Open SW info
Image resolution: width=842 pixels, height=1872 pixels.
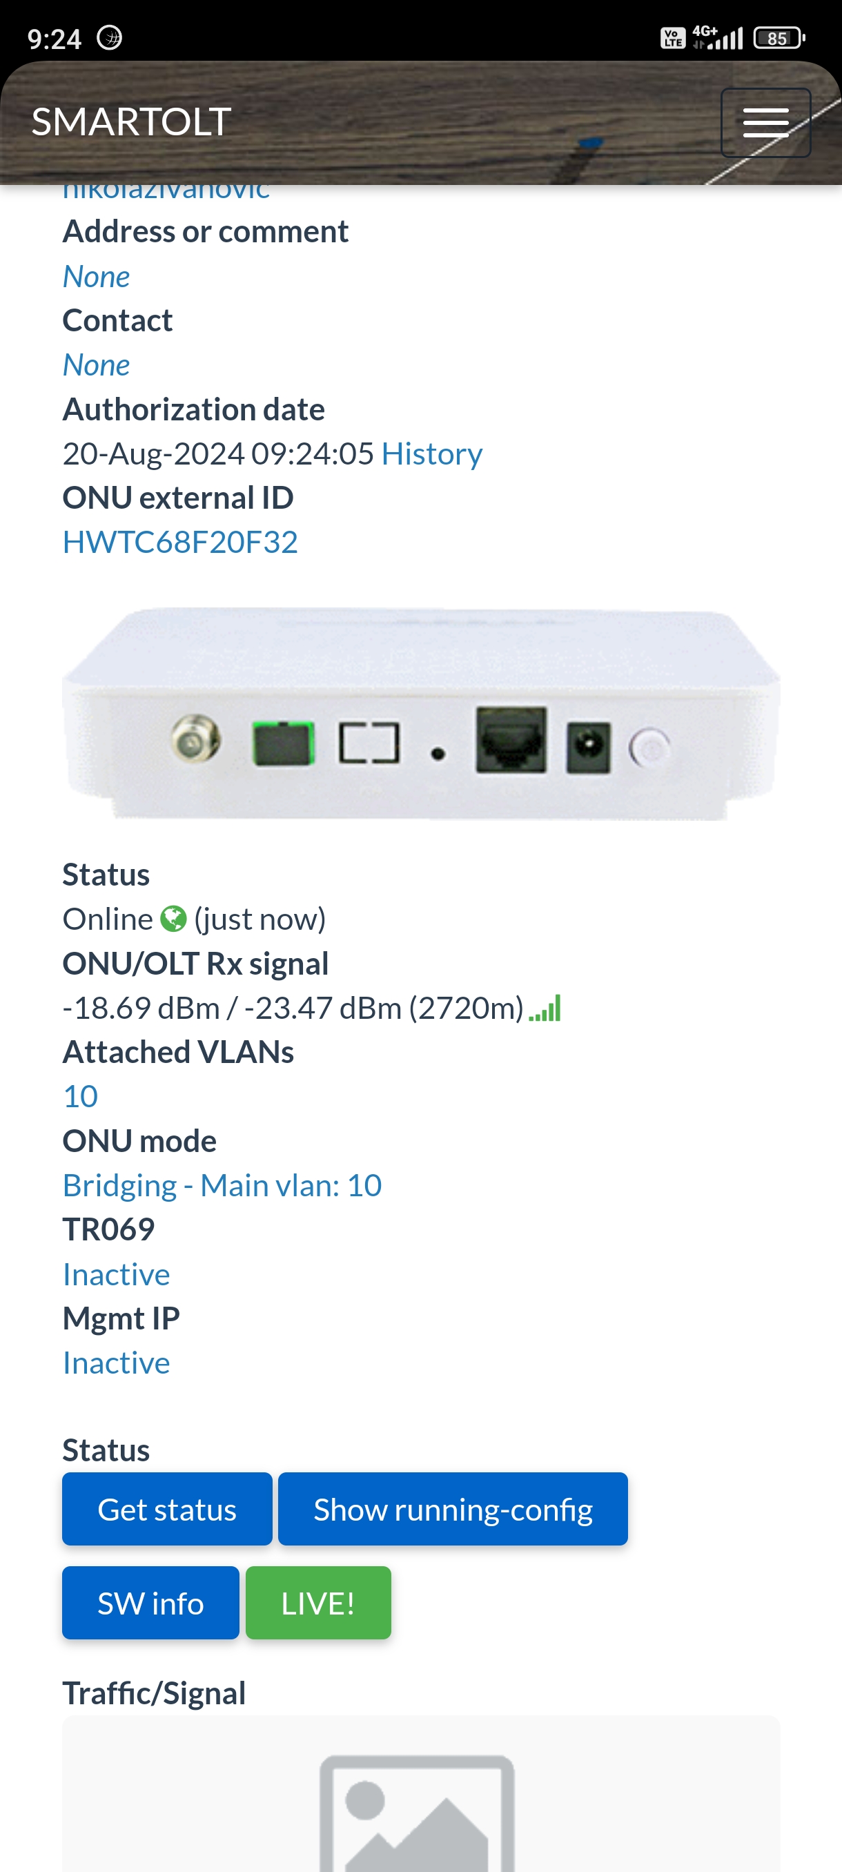point(150,1603)
